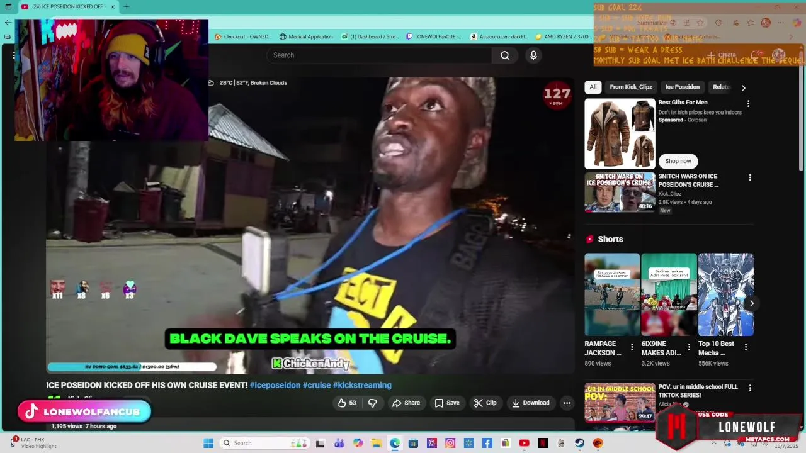Like the video with thumbs up

click(346, 403)
